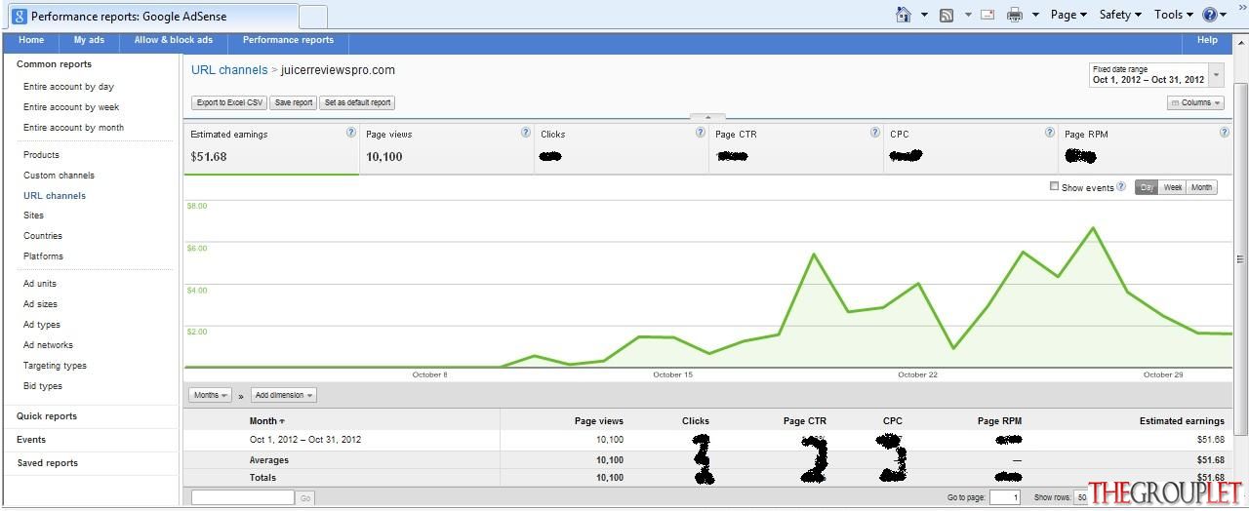Open a new blank browser tab
1249x511 pixels.
[x=312, y=17]
